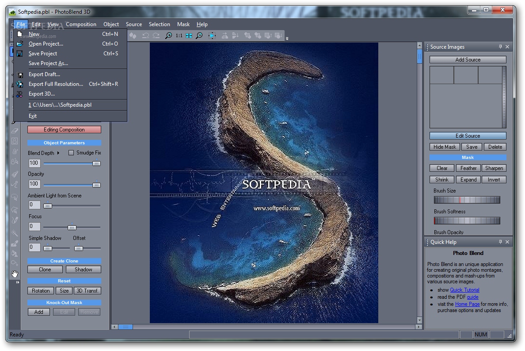Enable the Smudge Fix checkbox

click(x=71, y=153)
